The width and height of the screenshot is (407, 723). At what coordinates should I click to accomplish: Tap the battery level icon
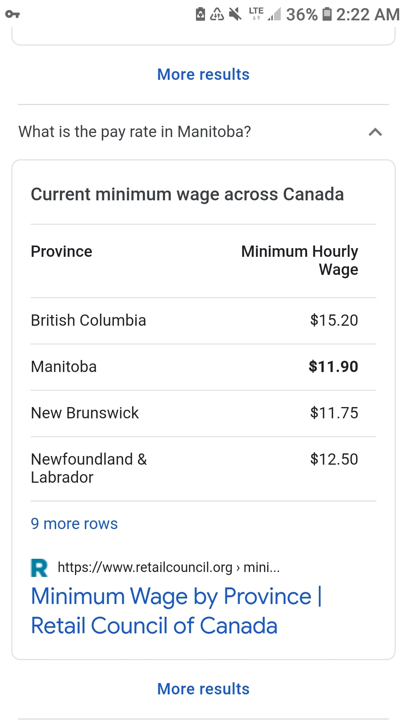pos(327,14)
